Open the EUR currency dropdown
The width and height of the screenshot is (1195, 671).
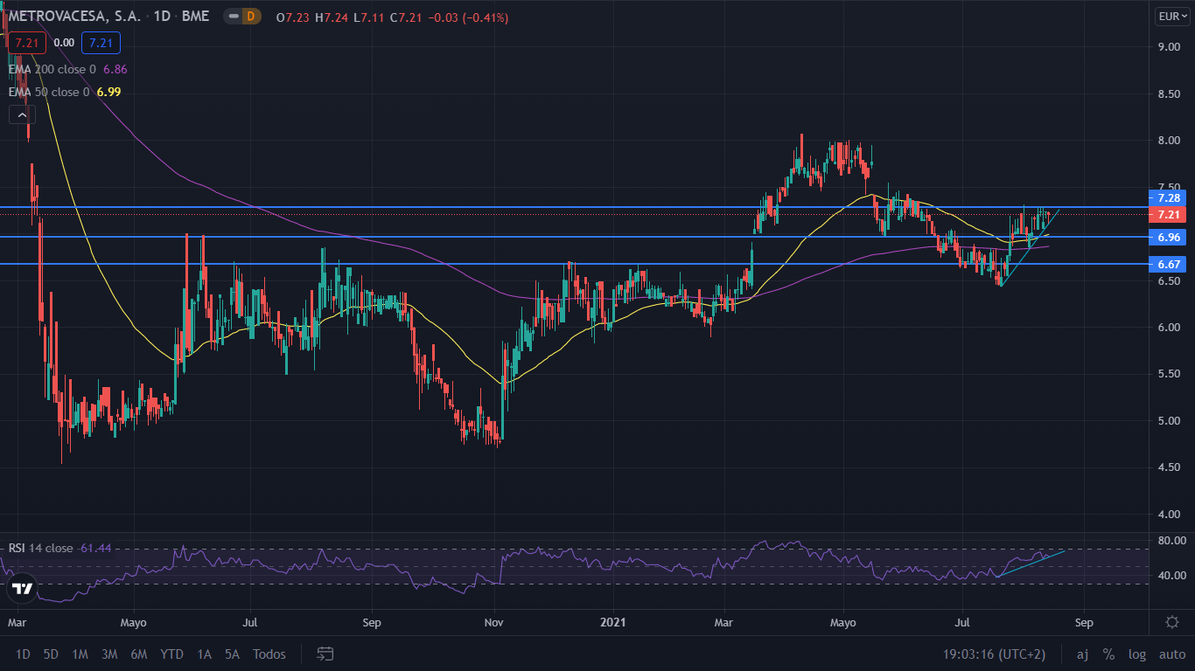pos(1171,17)
